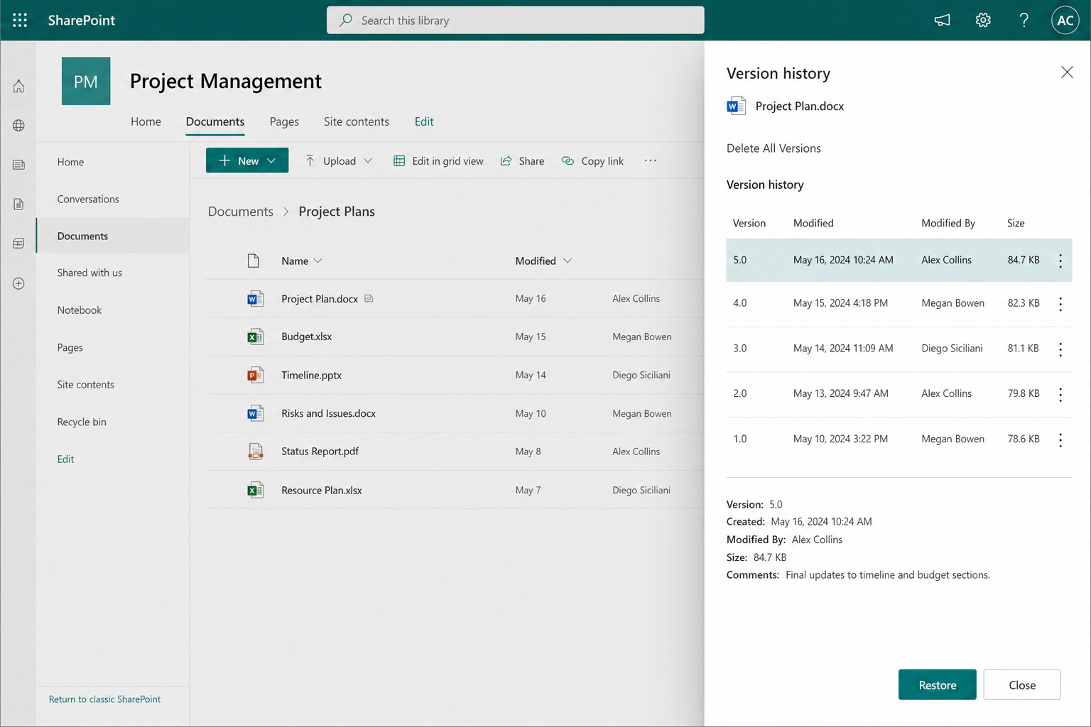Image resolution: width=1091 pixels, height=727 pixels.
Task: Open more options for version 1.0
Action: (1060, 440)
